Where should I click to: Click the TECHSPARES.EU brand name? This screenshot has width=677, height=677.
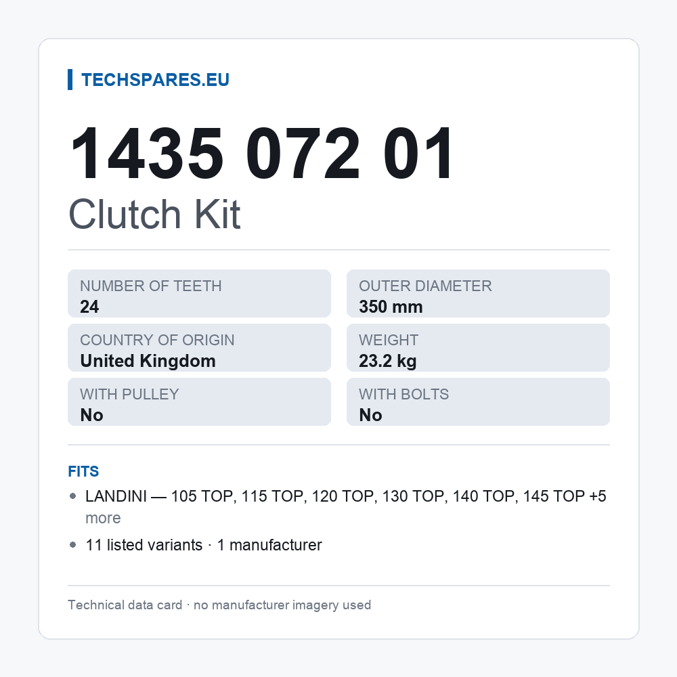155,80
